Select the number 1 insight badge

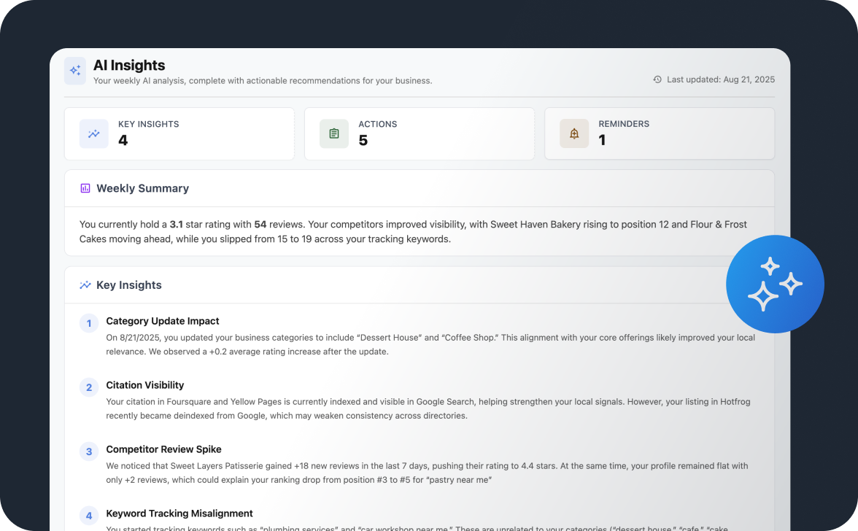[89, 324]
